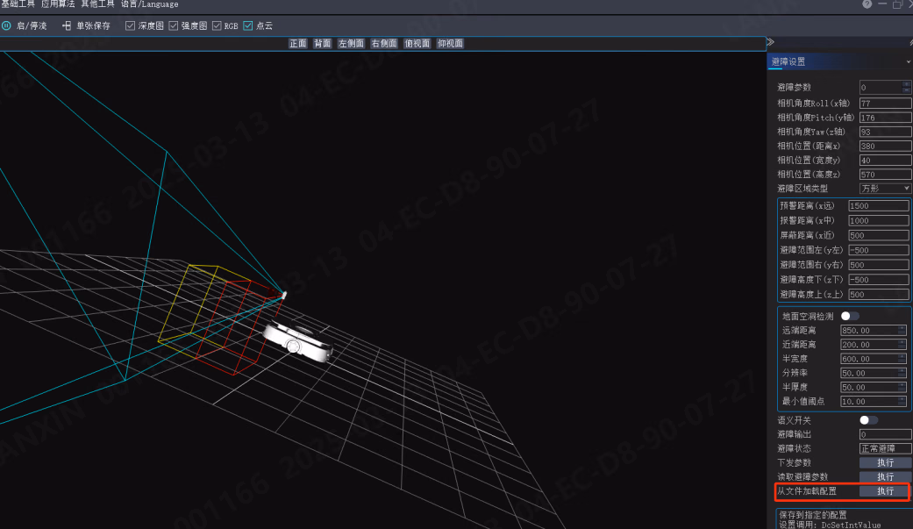Toggle the 点云 checkbox
The image size is (913, 529).
pos(248,25)
